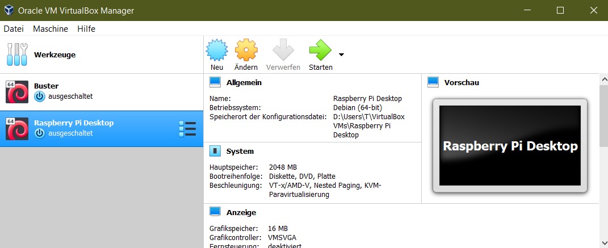This screenshot has height=248, width=608.
Task: Click the Anzeige monitor icon
Action: [x=215, y=212]
